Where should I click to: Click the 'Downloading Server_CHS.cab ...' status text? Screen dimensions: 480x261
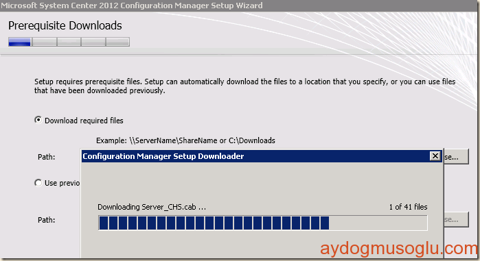tap(152, 207)
